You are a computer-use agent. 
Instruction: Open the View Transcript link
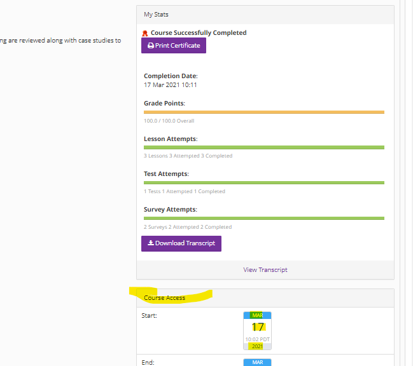pyautogui.click(x=265, y=270)
